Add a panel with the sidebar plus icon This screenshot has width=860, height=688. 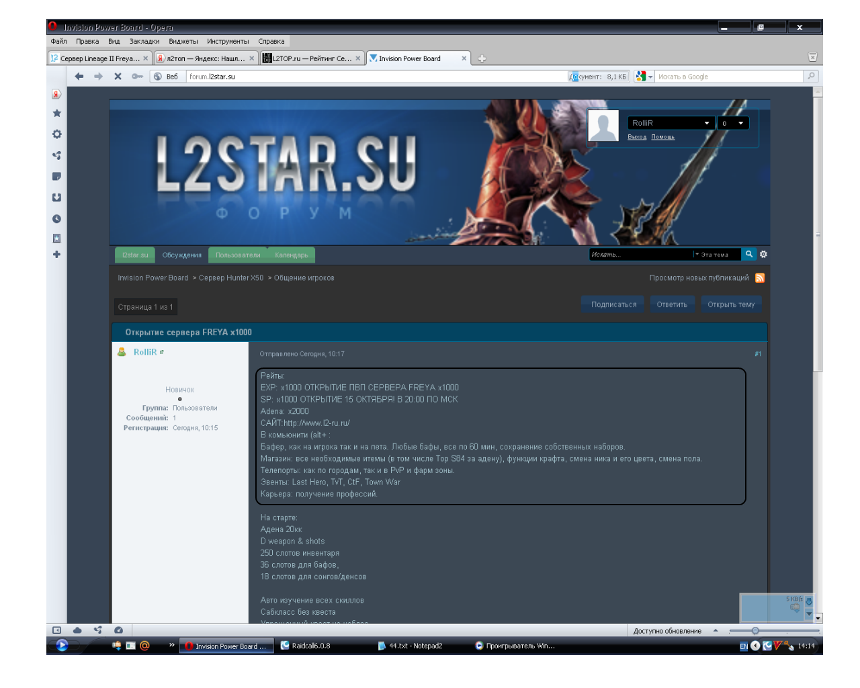click(x=56, y=255)
